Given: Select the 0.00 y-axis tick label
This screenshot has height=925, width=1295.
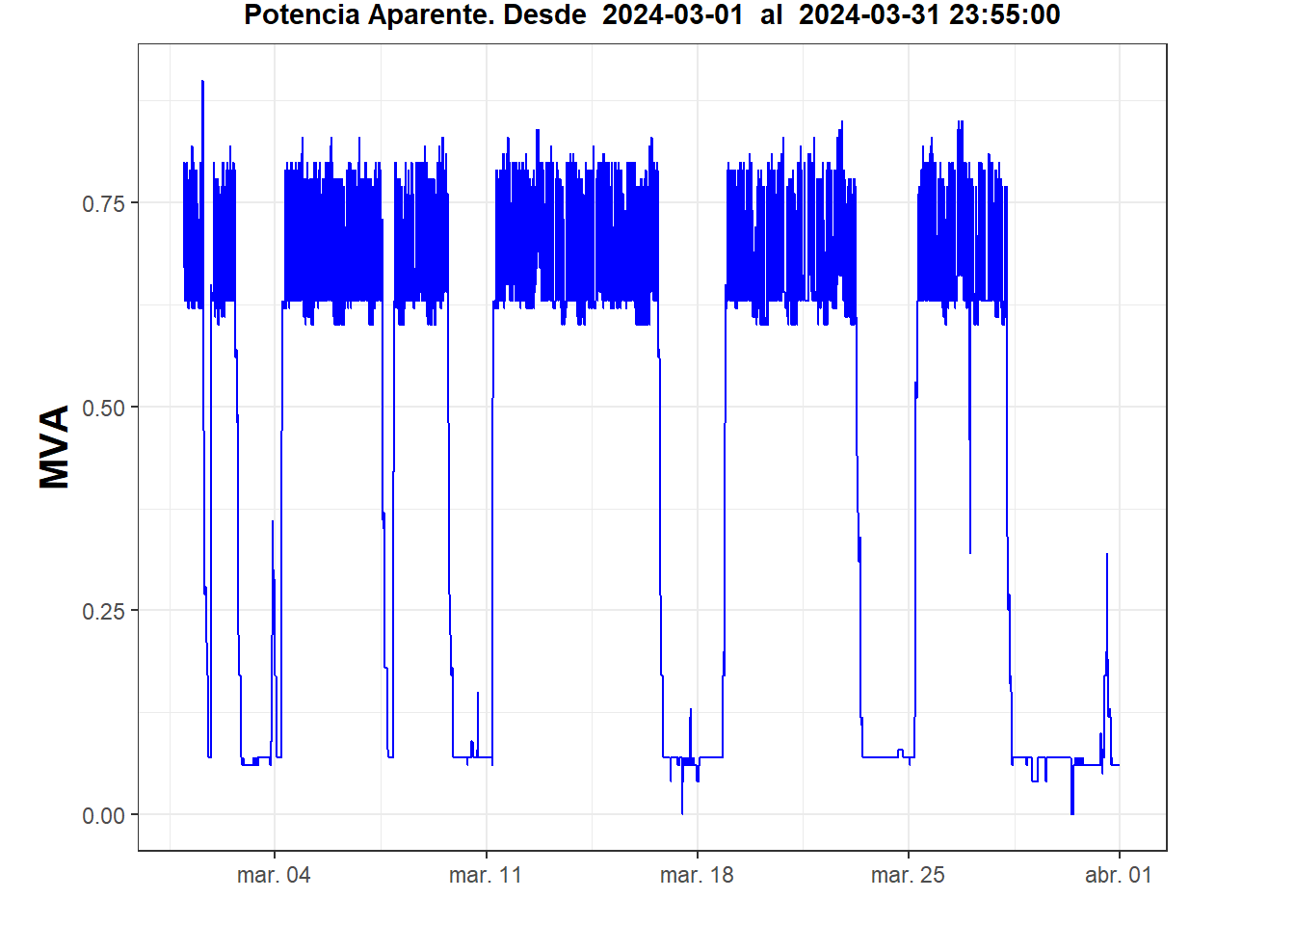Looking at the screenshot, I should click(x=103, y=816).
